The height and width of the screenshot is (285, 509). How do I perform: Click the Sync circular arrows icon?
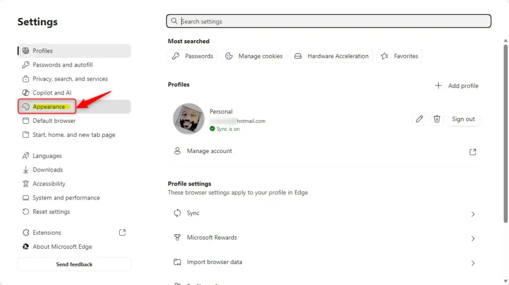177,213
